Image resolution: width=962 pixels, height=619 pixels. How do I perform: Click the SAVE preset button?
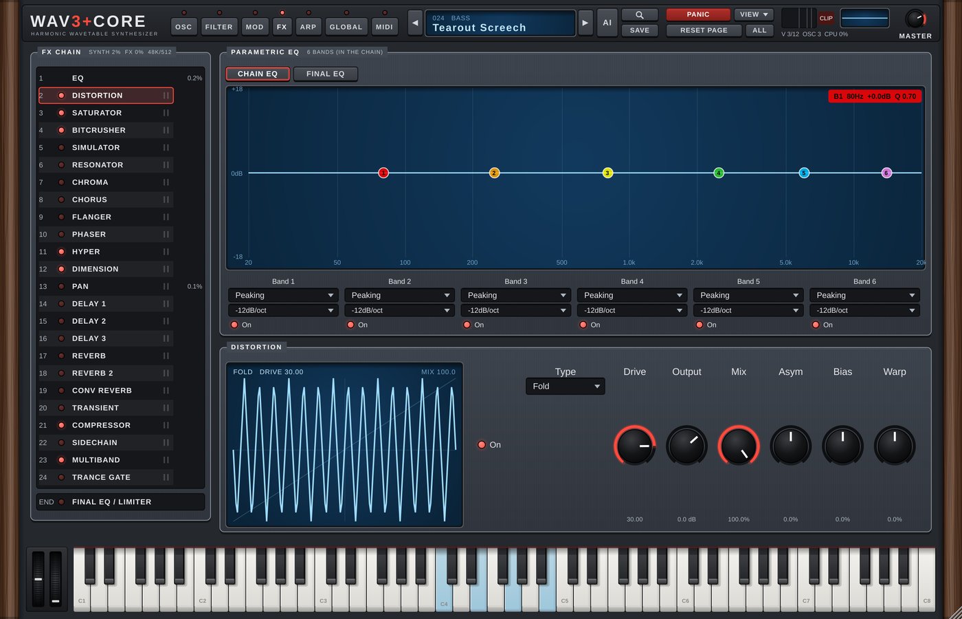[x=639, y=30]
